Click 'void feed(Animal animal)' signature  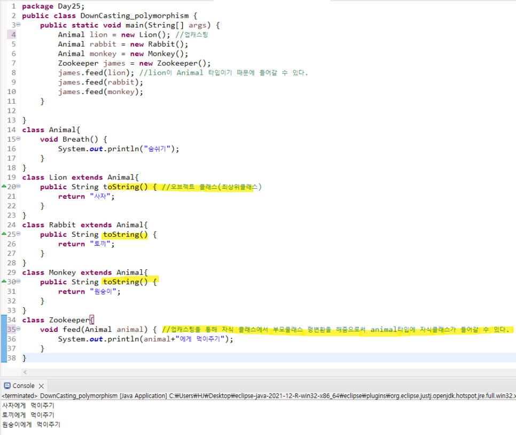94,329
